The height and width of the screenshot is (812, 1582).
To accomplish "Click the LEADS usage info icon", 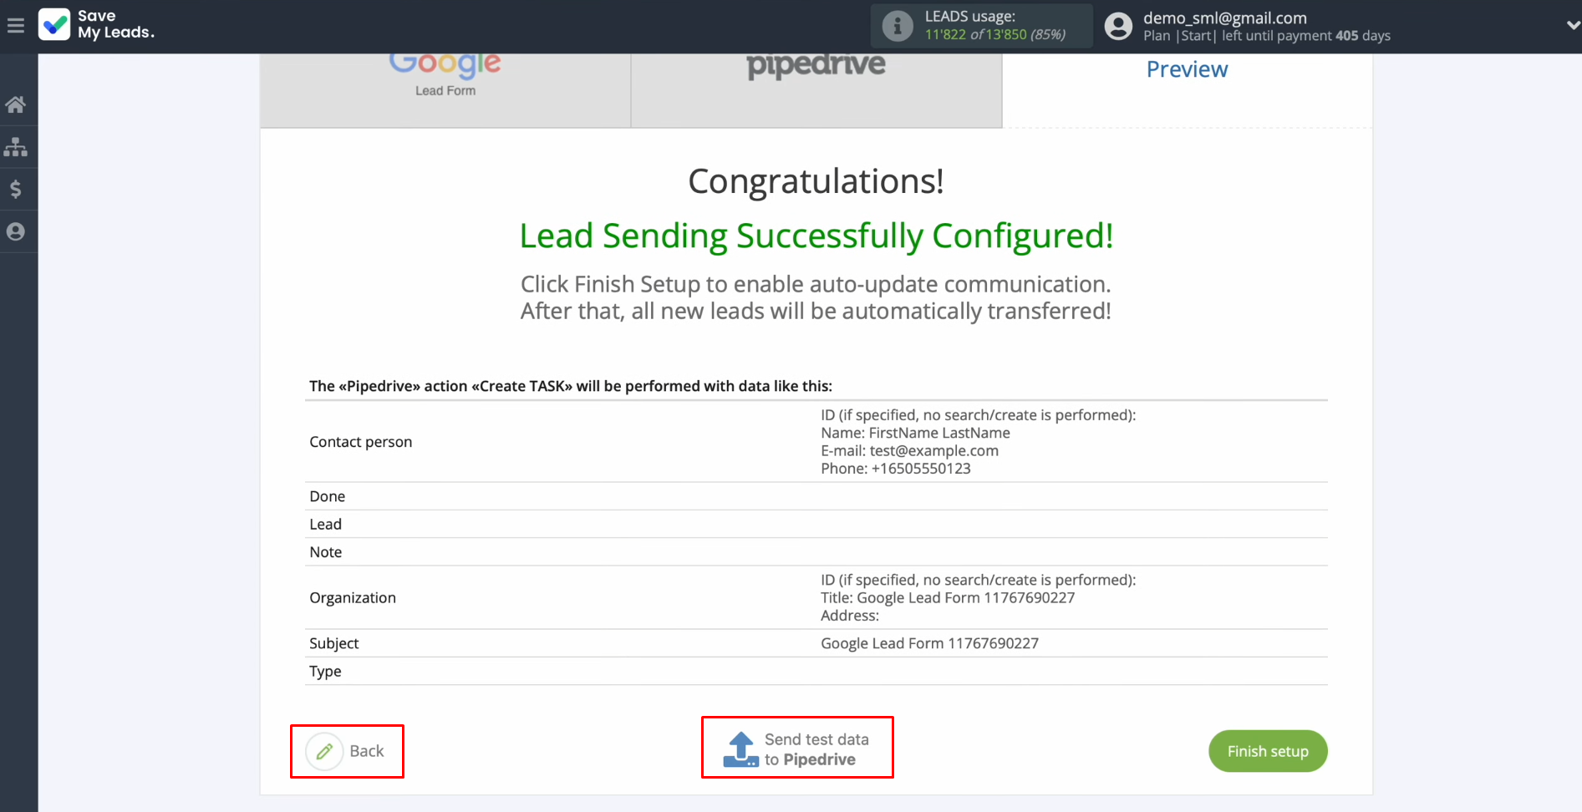I will click(898, 26).
